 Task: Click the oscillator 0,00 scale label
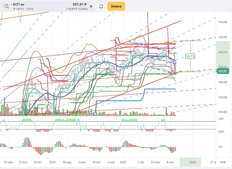click(221, 132)
